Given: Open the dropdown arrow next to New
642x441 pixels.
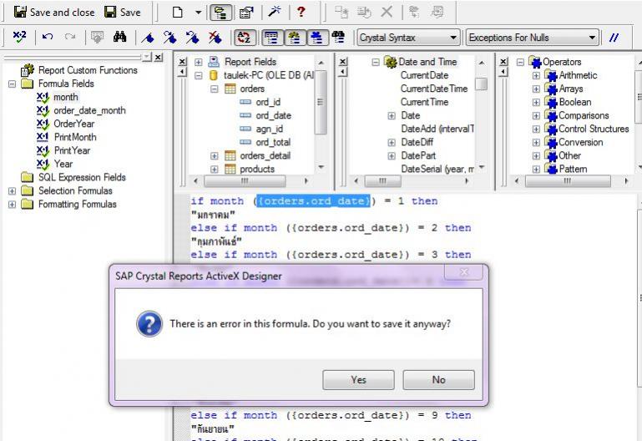Looking at the screenshot, I should (x=198, y=13).
